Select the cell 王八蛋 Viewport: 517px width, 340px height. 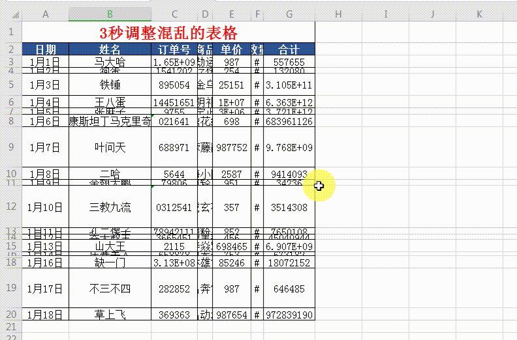pos(110,102)
